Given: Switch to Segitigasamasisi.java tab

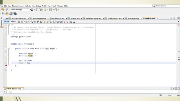Looking at the screenshot, I should point(39,18).
